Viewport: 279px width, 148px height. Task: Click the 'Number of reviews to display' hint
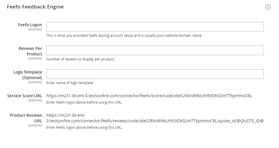coord(81,59)
